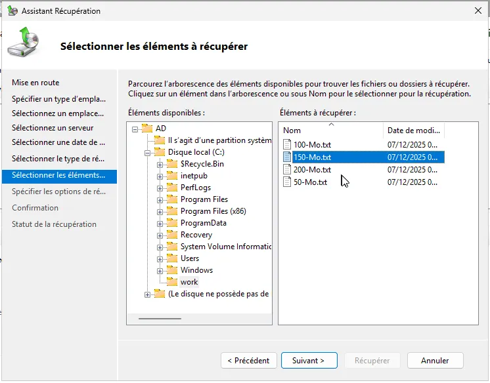Viewport: 490px width, 383px height.
Task: Expand the Program Files folder node
Action: (x=160, y=199)
